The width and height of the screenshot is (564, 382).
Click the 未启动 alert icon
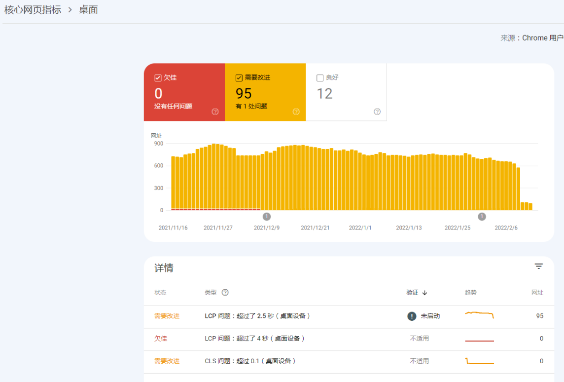(412, 316)
